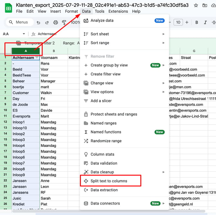Click cell containing de Joode
Image resolution: width=216 pixels, height=215 pixels.
click(x=26, y=105)
